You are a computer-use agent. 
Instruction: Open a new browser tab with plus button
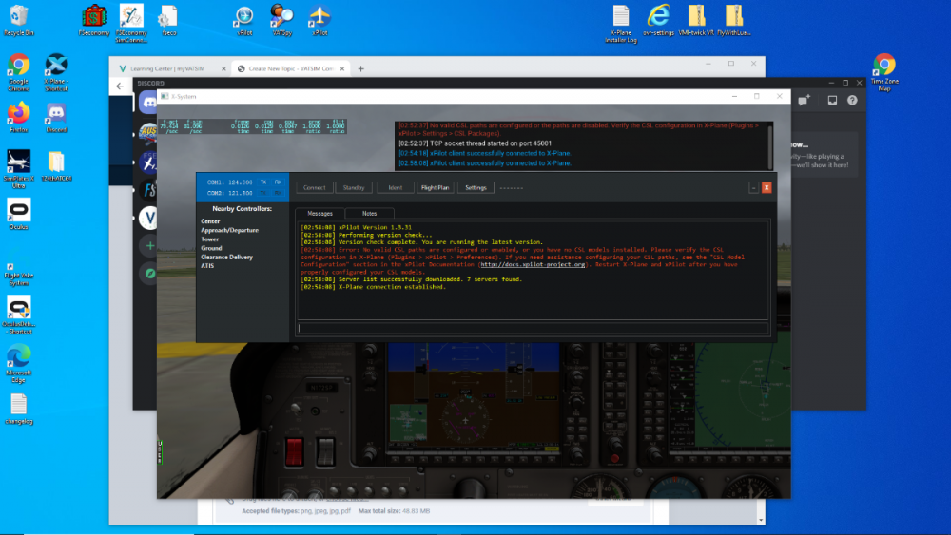pyautogui.click(x=360, y=68)
